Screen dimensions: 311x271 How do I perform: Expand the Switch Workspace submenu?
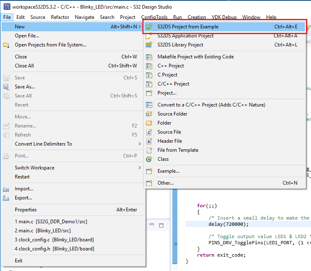139,167
